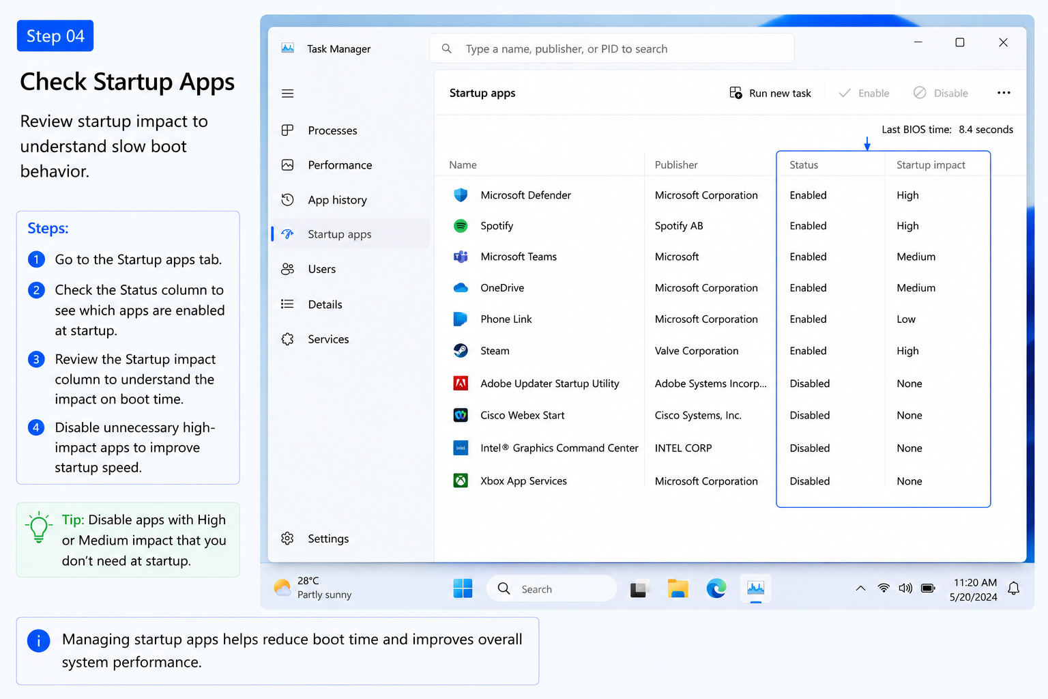Select the Microsoft Defender row name
This screenshot has width=1048, height=699.
pos(525,195)
